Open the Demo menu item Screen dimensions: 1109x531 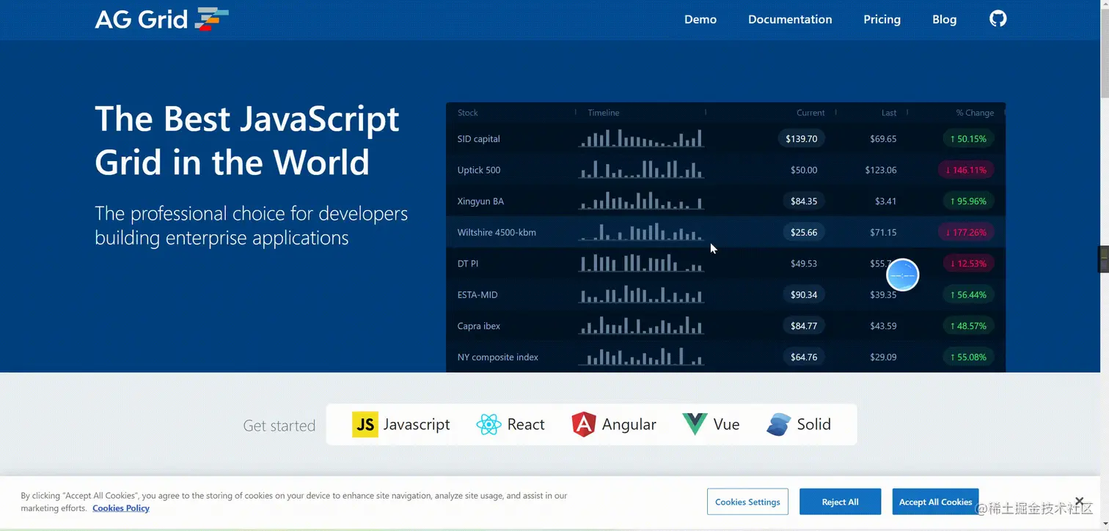coord(700,20)
